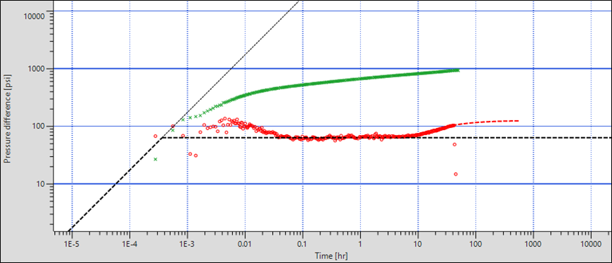Click the 10000 label on time axis
Viewport: 612px width, 263px height.
(591, 244)
